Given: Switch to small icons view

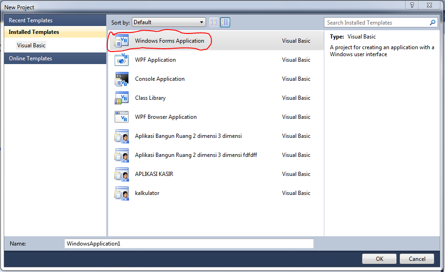Looking at the screenshot, I should pos(214,22).
